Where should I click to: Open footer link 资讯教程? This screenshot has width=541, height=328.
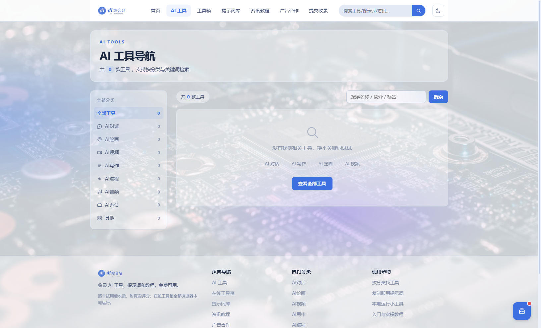pos(221,314)
